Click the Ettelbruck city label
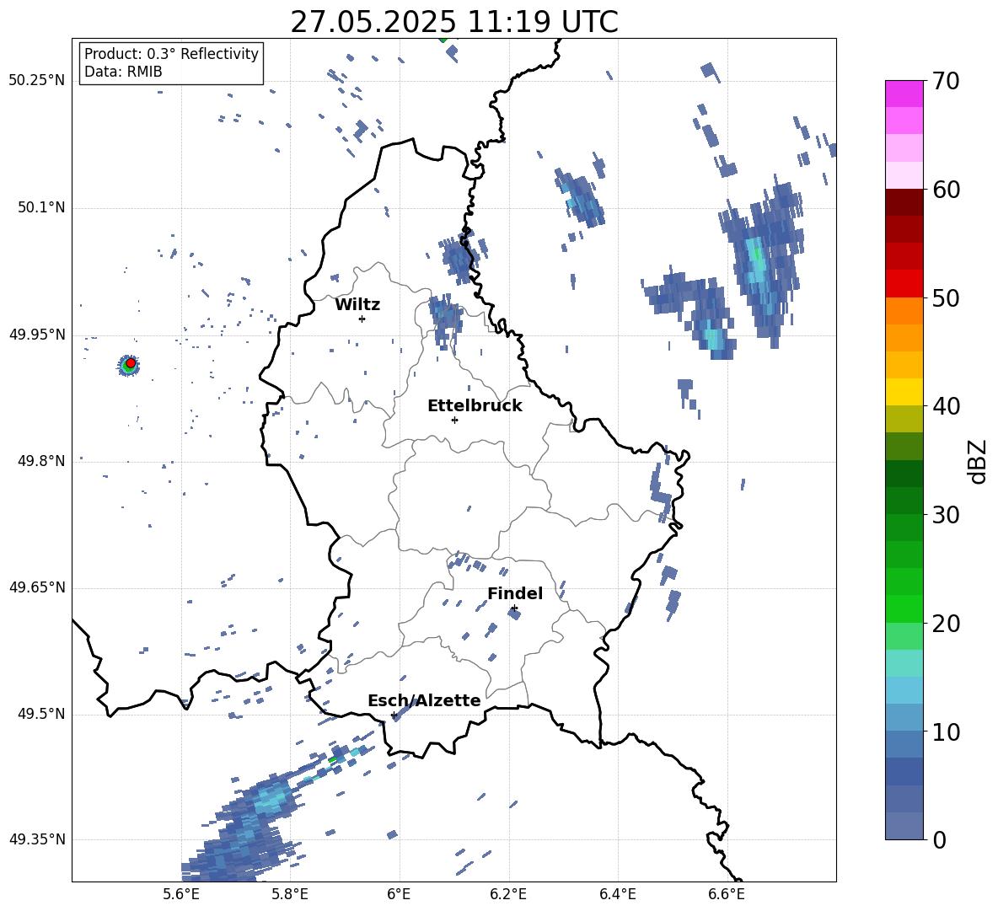998x911 pixels. point(475,406)
